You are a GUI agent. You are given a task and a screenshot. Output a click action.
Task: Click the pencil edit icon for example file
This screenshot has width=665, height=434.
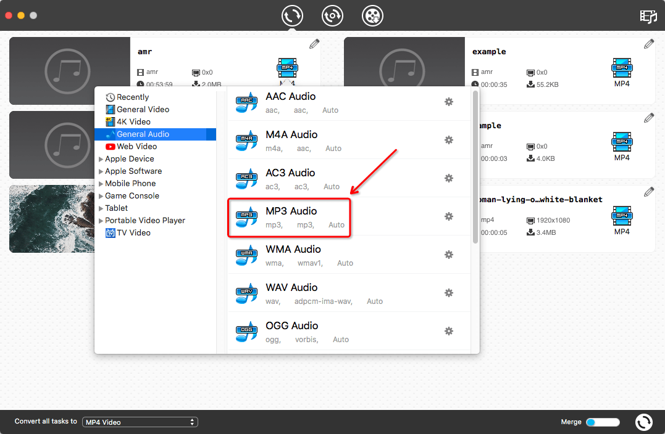[x=648, y=44]
